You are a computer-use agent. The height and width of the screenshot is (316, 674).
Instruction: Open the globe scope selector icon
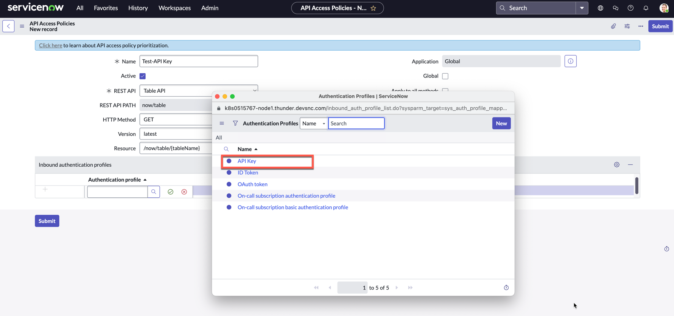point(601,8)
